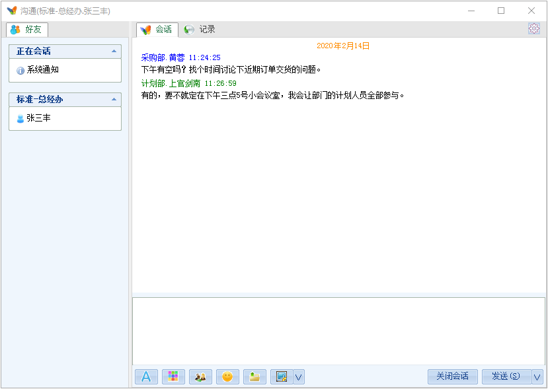Select the 会话 tab

click(x=157, y=30)
